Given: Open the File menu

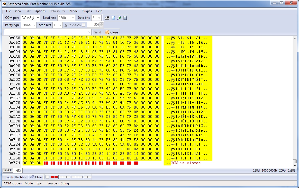Looking at the screenshot, I should pos(8,11).
